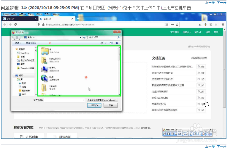Go to 上一步 link at top

[210, 3]
